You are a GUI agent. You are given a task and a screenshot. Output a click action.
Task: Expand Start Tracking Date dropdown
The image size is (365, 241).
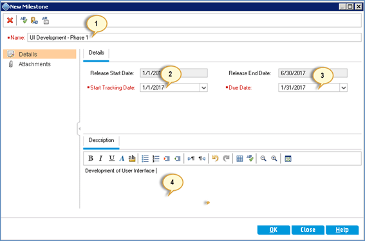tap(203, 88)
